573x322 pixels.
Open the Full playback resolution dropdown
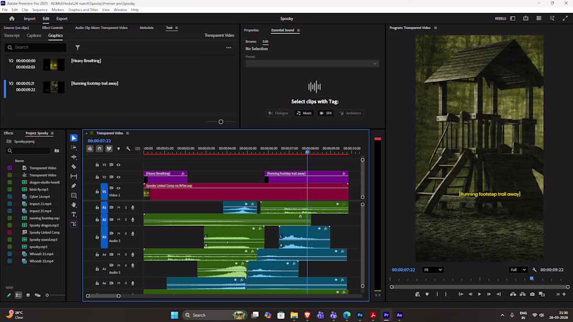point(518,270)
